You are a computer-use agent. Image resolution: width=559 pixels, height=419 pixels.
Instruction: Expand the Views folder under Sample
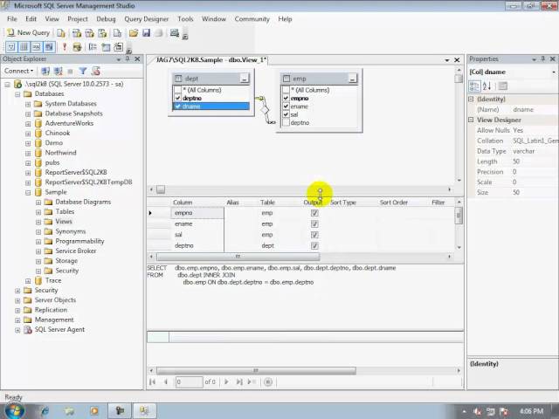38,222
